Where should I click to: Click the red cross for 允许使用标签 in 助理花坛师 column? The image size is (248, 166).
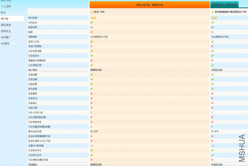[x=92, y=122]
